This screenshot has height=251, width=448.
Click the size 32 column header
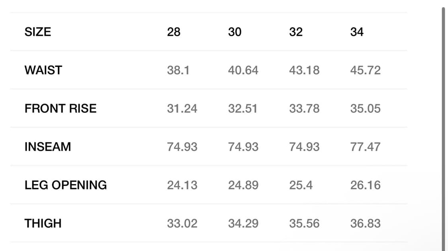(296, 32)
